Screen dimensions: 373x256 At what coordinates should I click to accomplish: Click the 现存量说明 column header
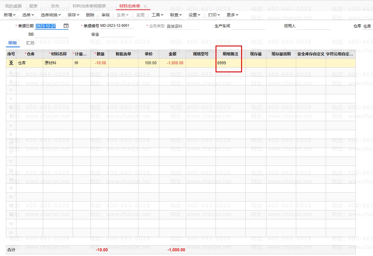(281, 54)
